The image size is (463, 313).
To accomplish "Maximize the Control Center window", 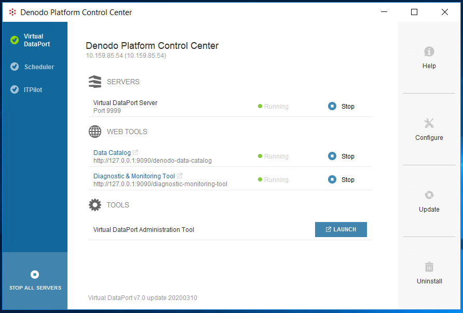I will (x=414, y=12).
